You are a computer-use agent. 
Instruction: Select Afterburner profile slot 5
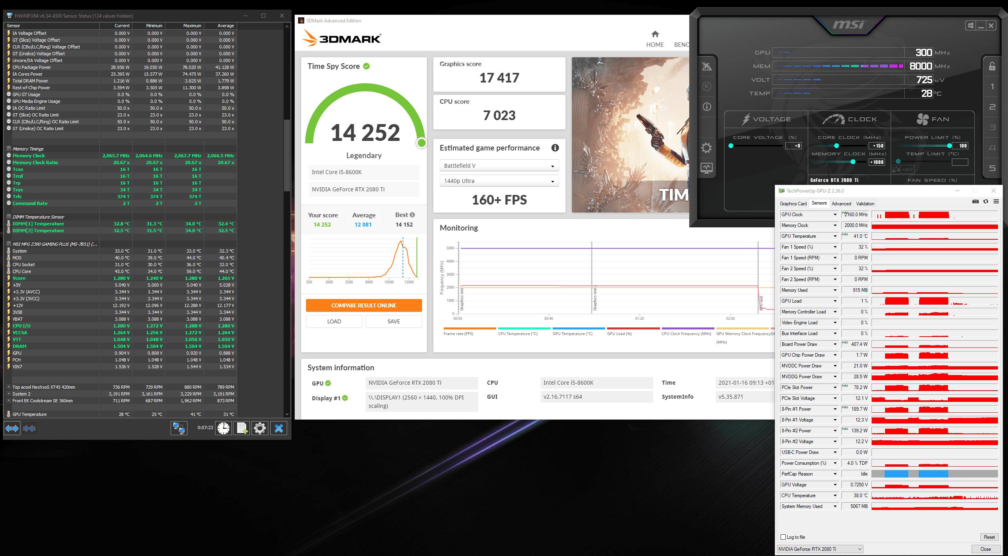pos(992,168)
